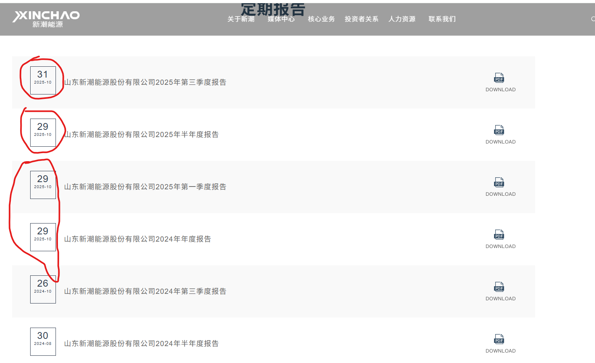This screenshot has width=595, height=363.
Task: Open the 关于新潮 menu
Action: [241, 19]
